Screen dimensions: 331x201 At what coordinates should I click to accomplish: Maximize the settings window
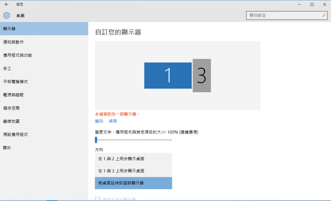point(312,5)
